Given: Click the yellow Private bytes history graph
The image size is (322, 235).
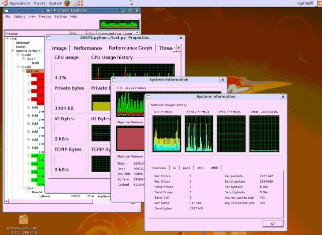Looking at the screenshot, I should point(101,103).
